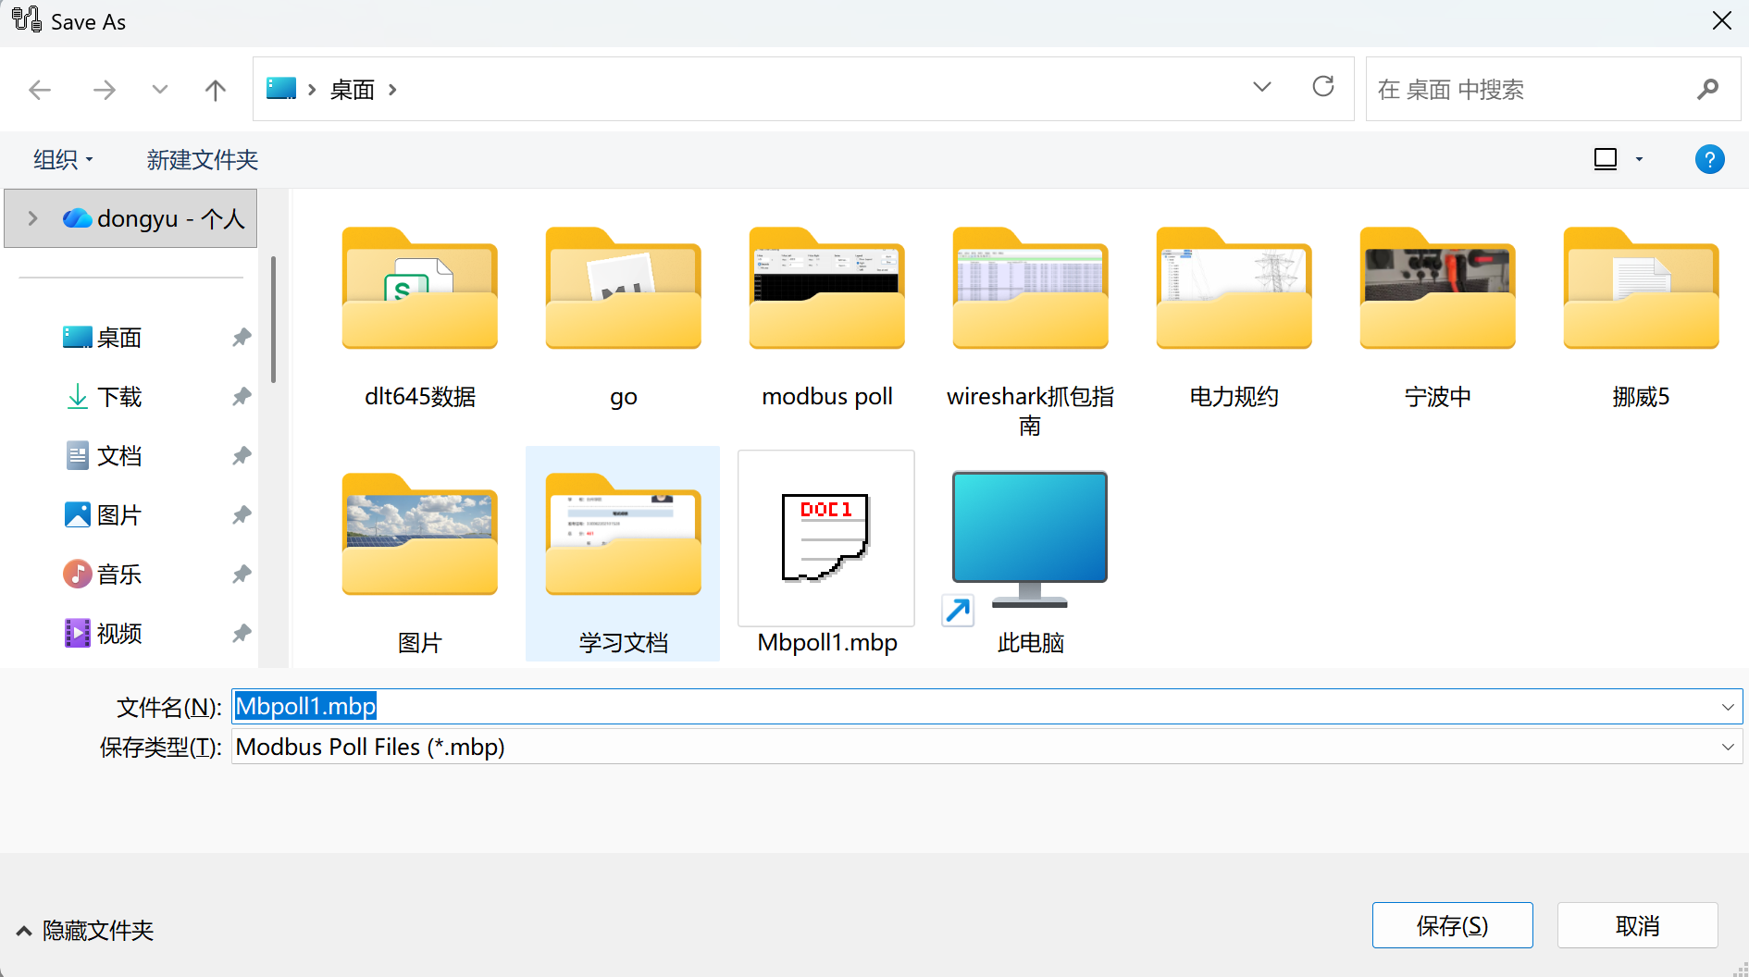The width and height of the screenshot is (1749, 977).
Task: Collapse folders via 隐藏文件夹
Action: tap(84, 930)
